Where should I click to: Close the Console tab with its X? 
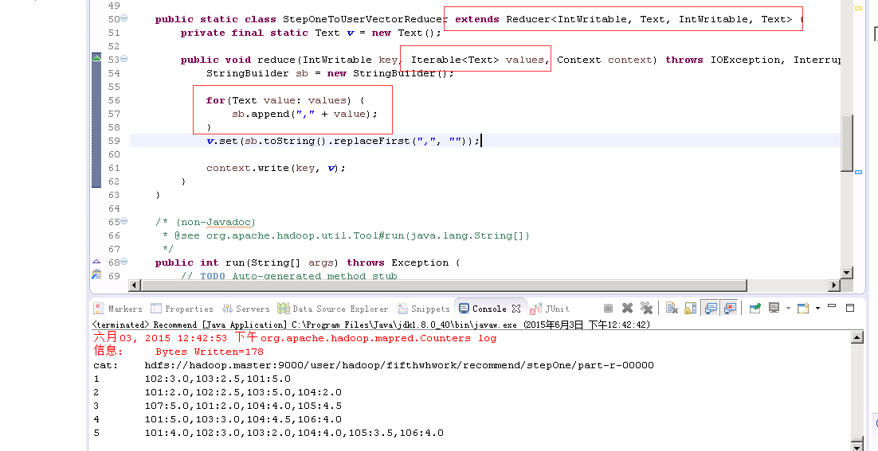516,309
